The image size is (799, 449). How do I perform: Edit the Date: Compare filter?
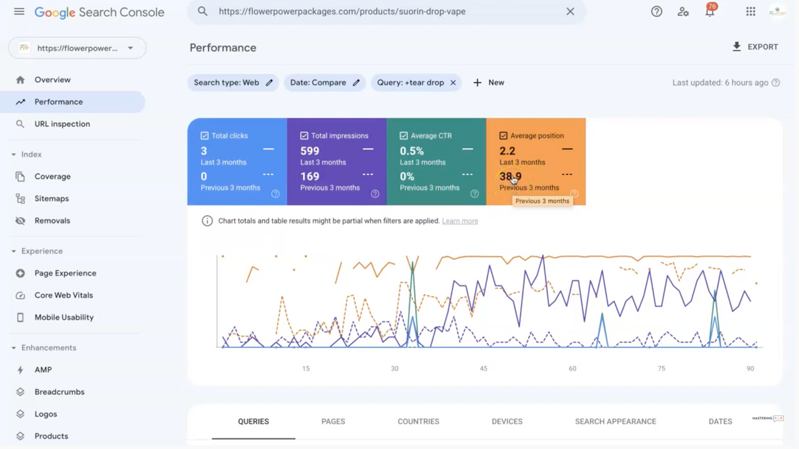355,82
